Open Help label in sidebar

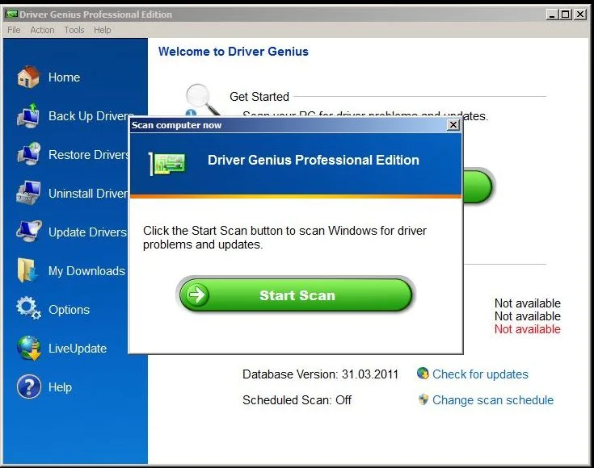coord(60,387)
